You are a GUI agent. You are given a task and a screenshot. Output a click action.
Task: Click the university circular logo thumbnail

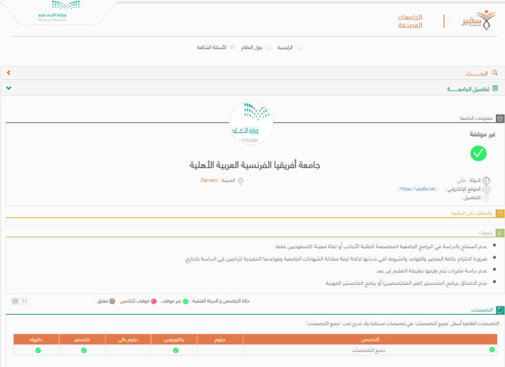[252, 123]
